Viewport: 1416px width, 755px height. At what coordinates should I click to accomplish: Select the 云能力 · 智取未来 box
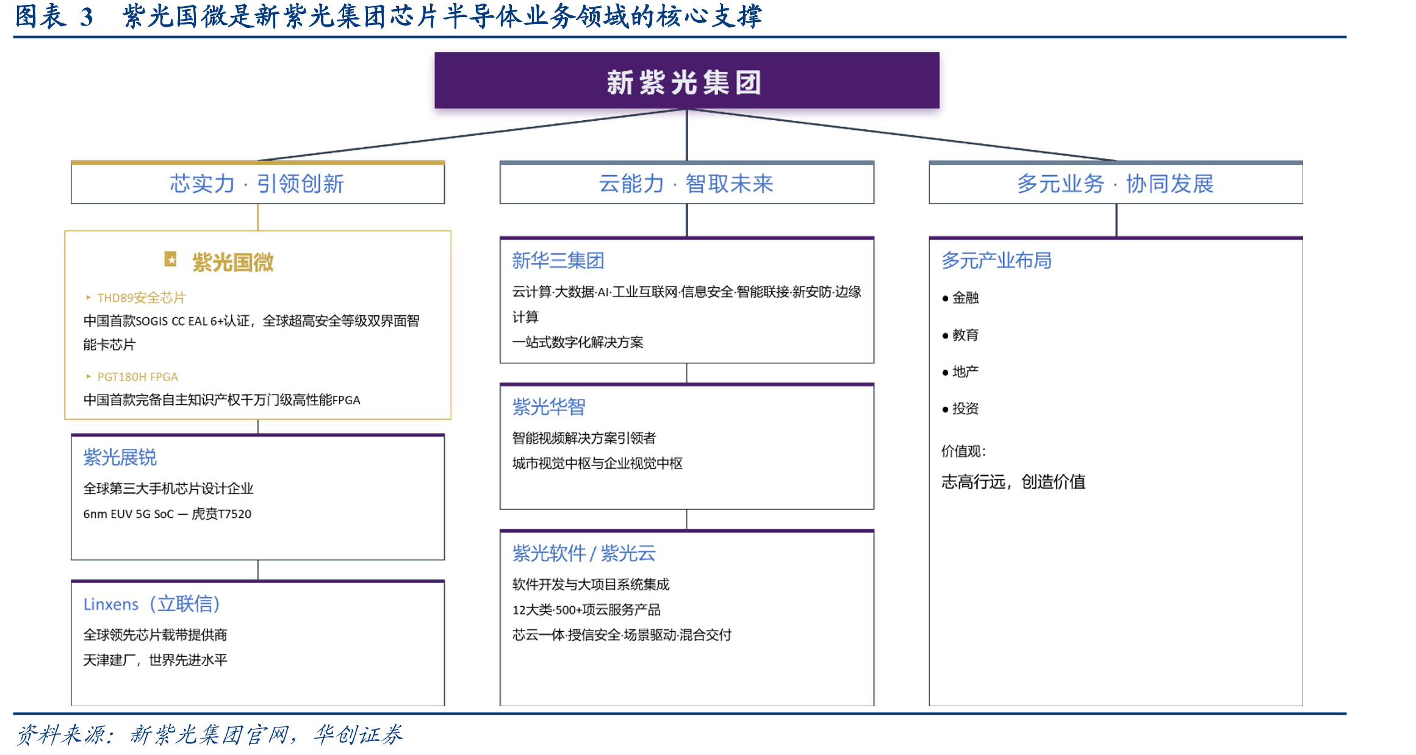[x=686, y=182]
